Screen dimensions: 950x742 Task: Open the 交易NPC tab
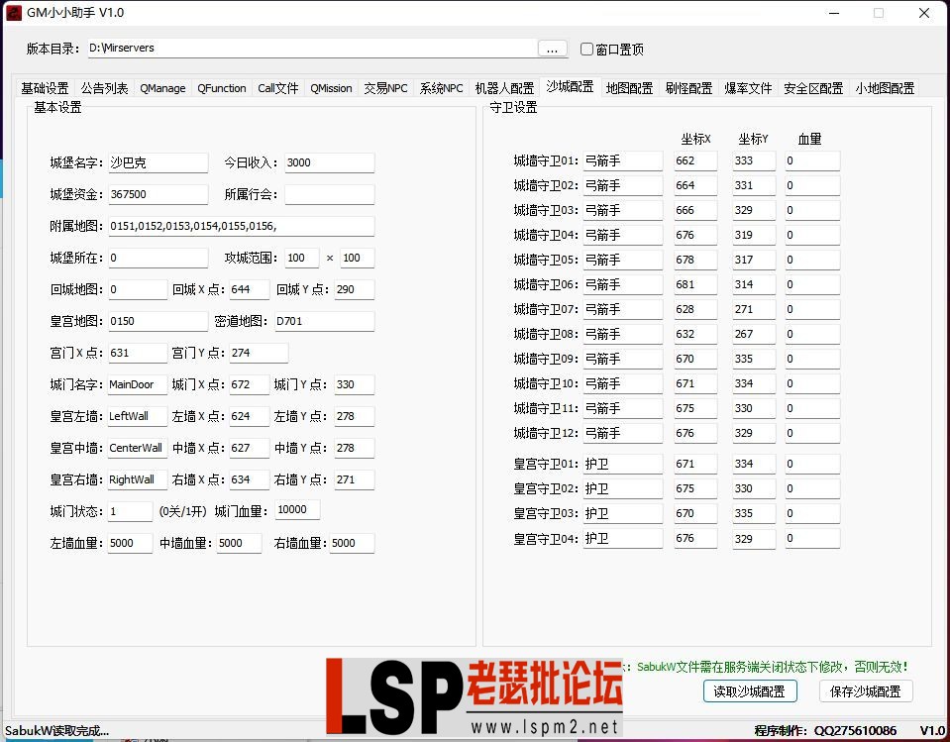pos(384,87)
